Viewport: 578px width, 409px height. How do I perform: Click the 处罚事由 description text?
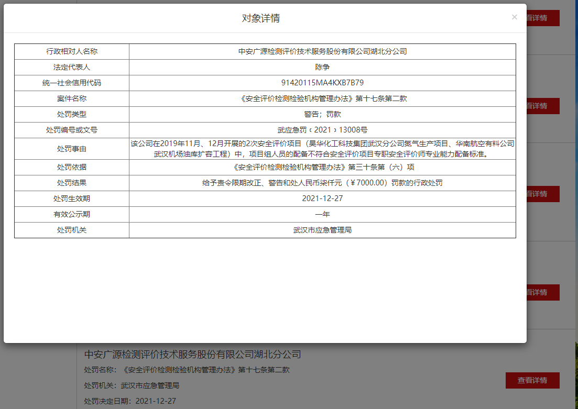pos(322,149)
